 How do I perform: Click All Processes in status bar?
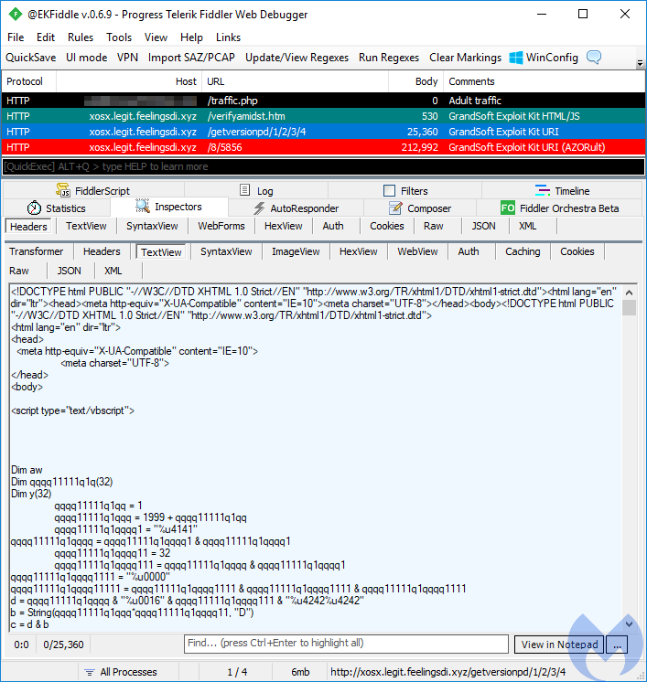click(128, 672)
